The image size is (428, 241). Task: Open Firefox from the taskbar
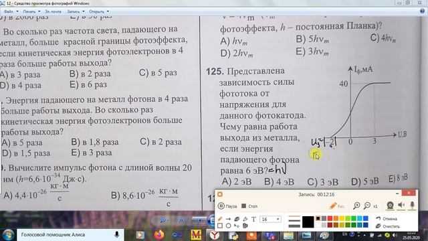(x=159, y=235)
